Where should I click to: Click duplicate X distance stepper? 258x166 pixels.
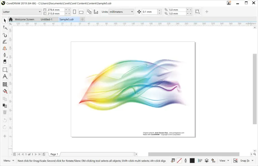(x=189, y=10)
